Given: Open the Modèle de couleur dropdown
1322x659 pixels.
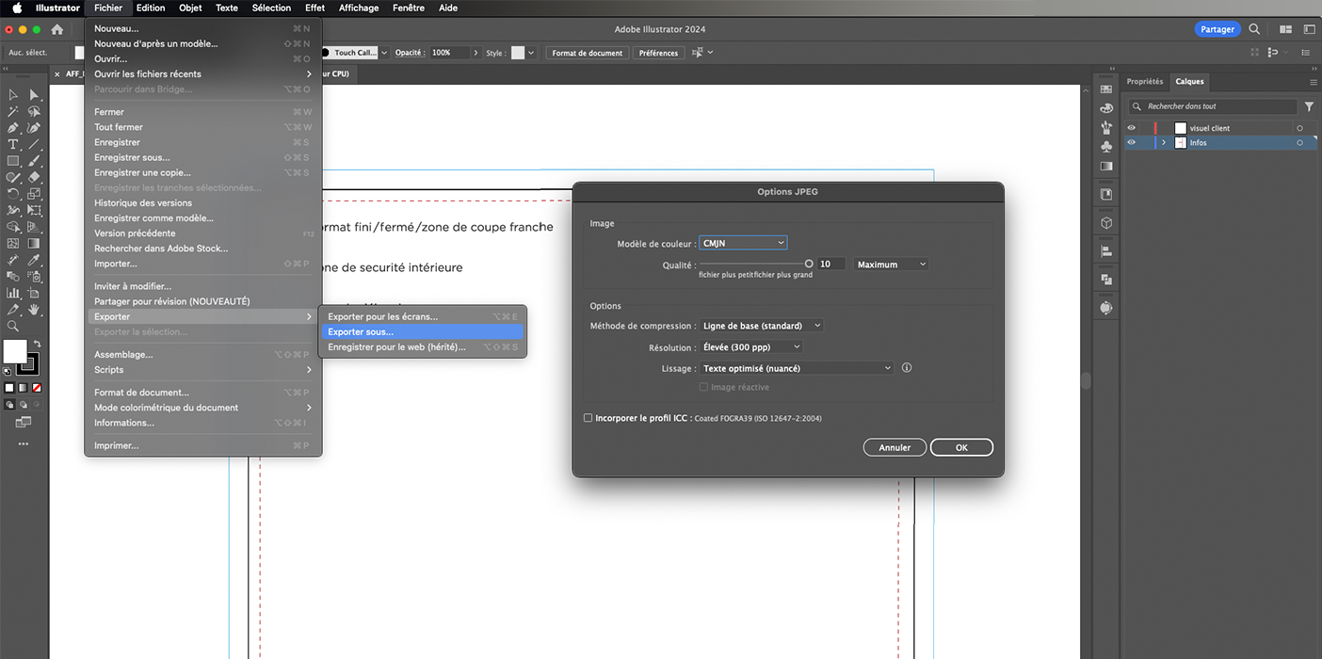Looking at the screenshot, I should tap(743, 244).
